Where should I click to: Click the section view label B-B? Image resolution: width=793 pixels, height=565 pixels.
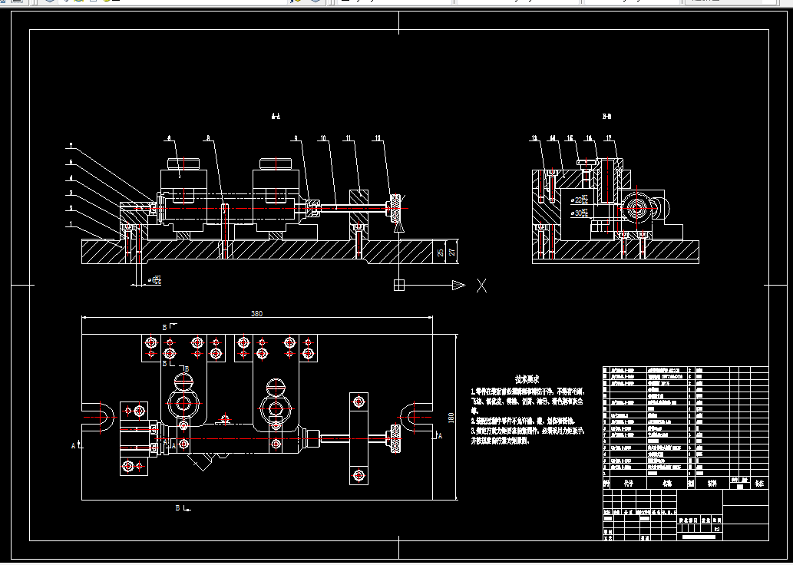click(x=607, y=117)
